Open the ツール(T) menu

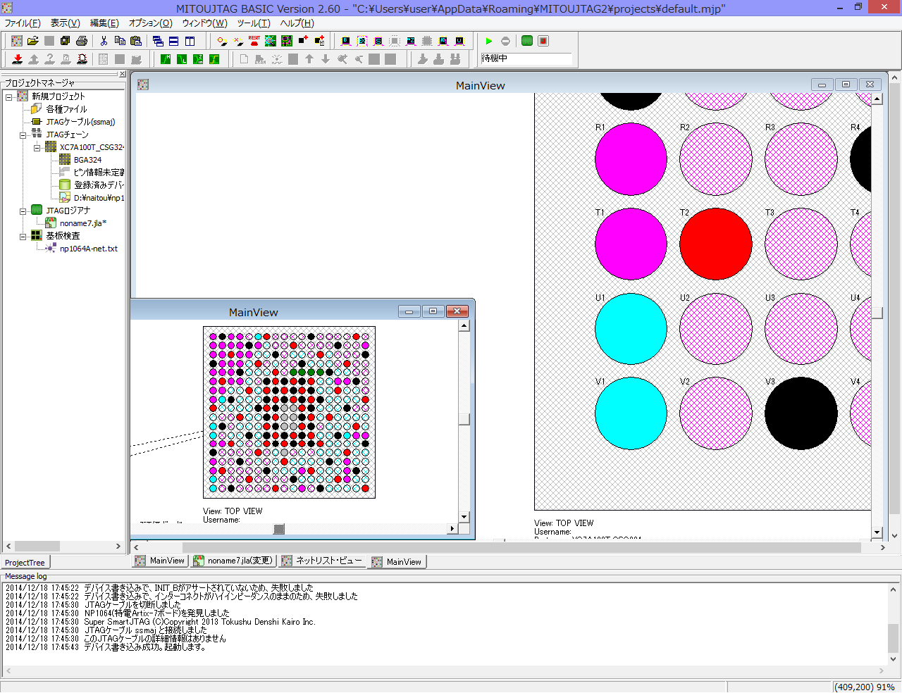tap(253, 23)
